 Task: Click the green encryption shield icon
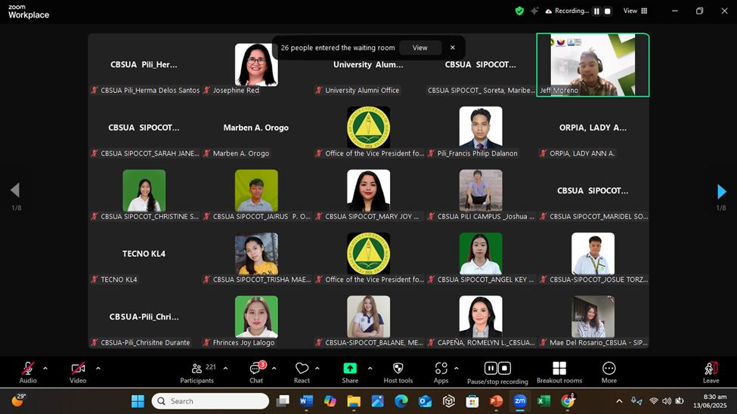tap(519, 11)
